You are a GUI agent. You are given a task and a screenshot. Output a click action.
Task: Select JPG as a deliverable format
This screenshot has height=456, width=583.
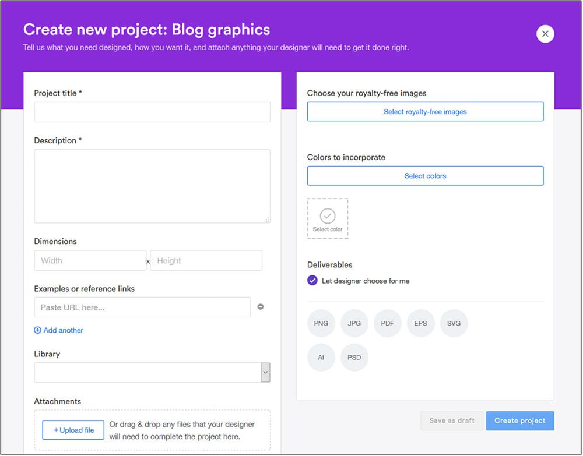(354, 323)
